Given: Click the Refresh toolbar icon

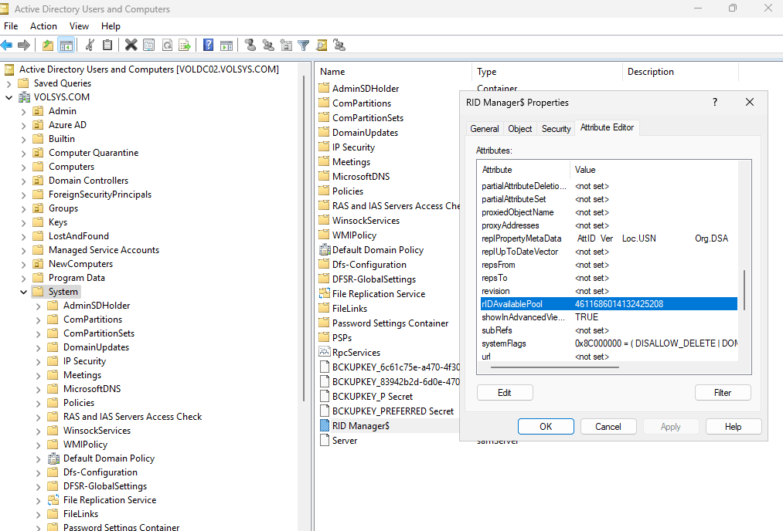Looking at the screenshot, I should coord(167,46).
